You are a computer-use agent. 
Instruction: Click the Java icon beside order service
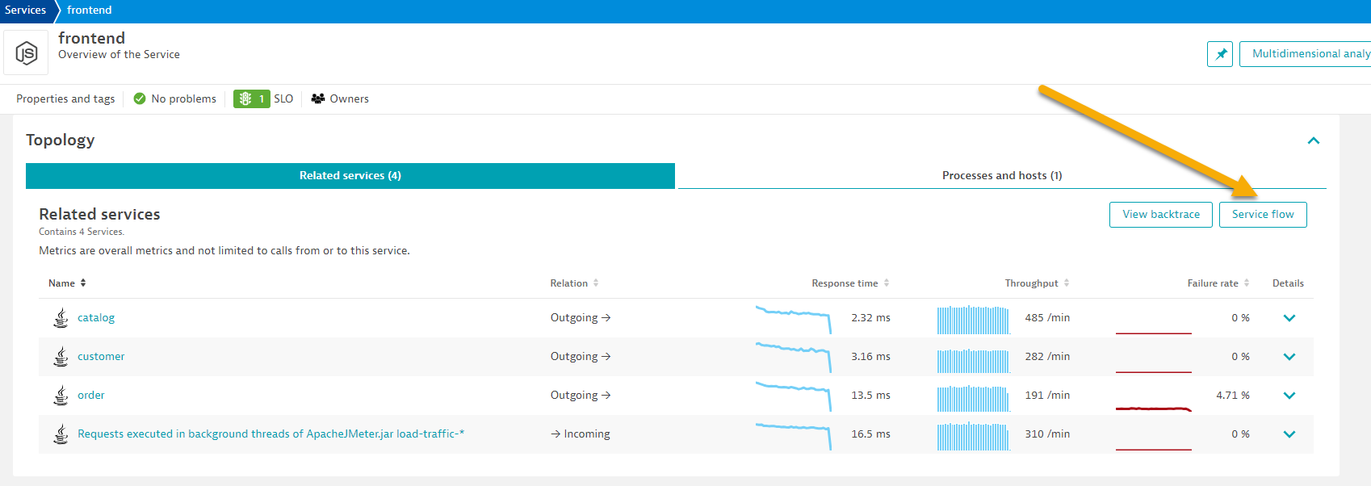pyautogui.click(x=61, y=396)
